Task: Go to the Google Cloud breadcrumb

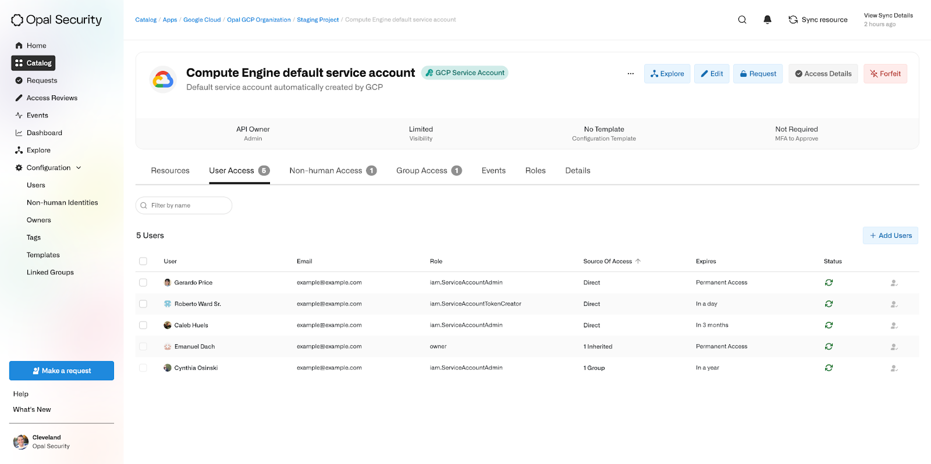Action: click(x=202, y=20)
